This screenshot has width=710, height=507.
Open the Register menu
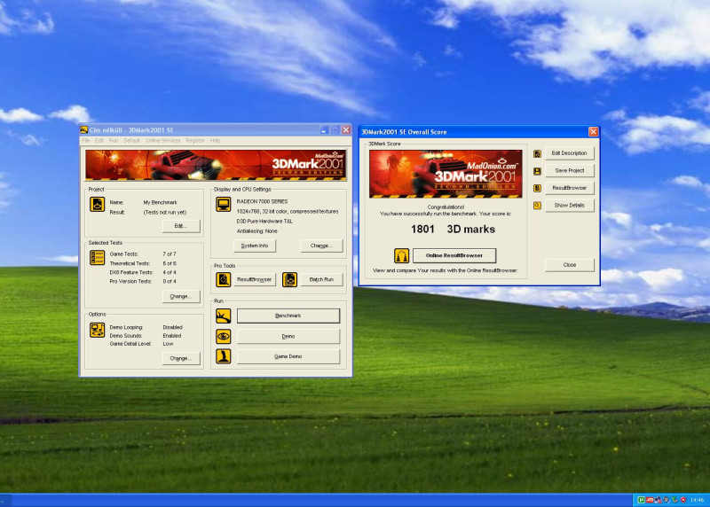point(195,141)
